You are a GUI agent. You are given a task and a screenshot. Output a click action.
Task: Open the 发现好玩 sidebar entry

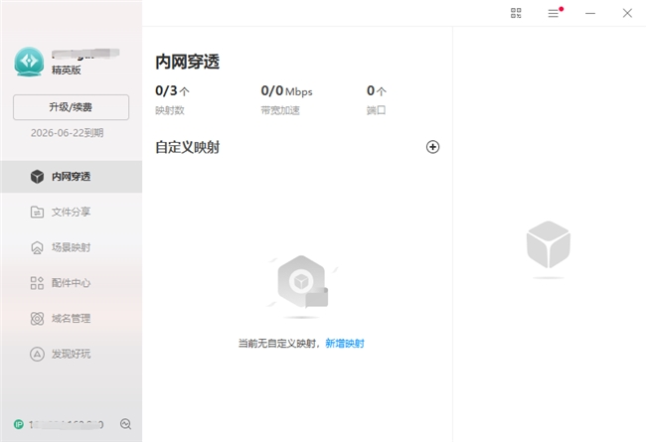point(71,354)
